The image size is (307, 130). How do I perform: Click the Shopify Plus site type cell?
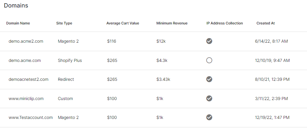click(70, 61)
